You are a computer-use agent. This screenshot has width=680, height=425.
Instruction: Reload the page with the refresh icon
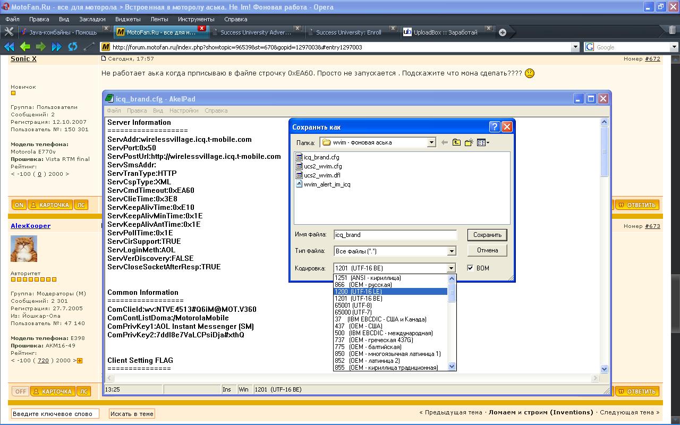[72, 47]
